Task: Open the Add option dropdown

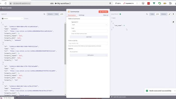Action: [89, 55]
